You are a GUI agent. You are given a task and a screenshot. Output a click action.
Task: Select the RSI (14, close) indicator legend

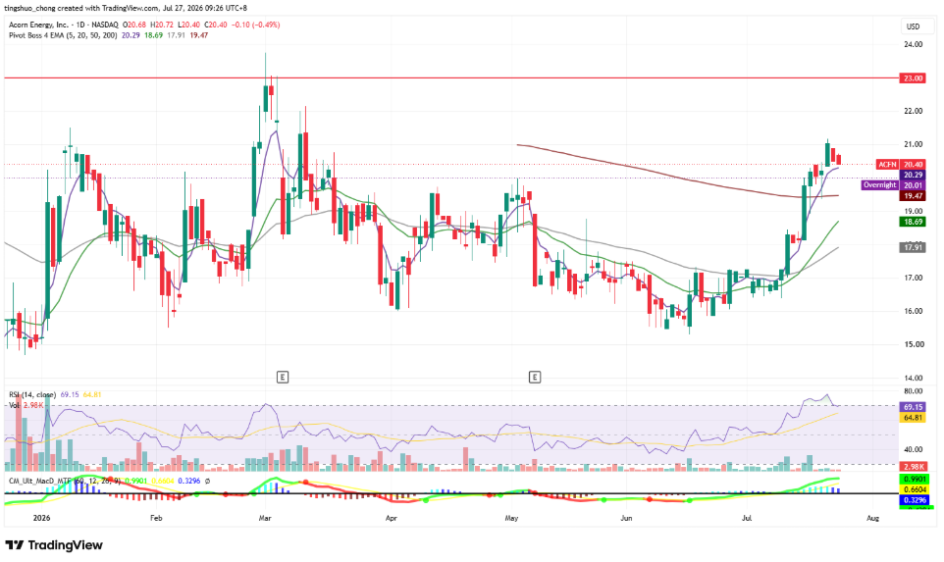(32, 394)
